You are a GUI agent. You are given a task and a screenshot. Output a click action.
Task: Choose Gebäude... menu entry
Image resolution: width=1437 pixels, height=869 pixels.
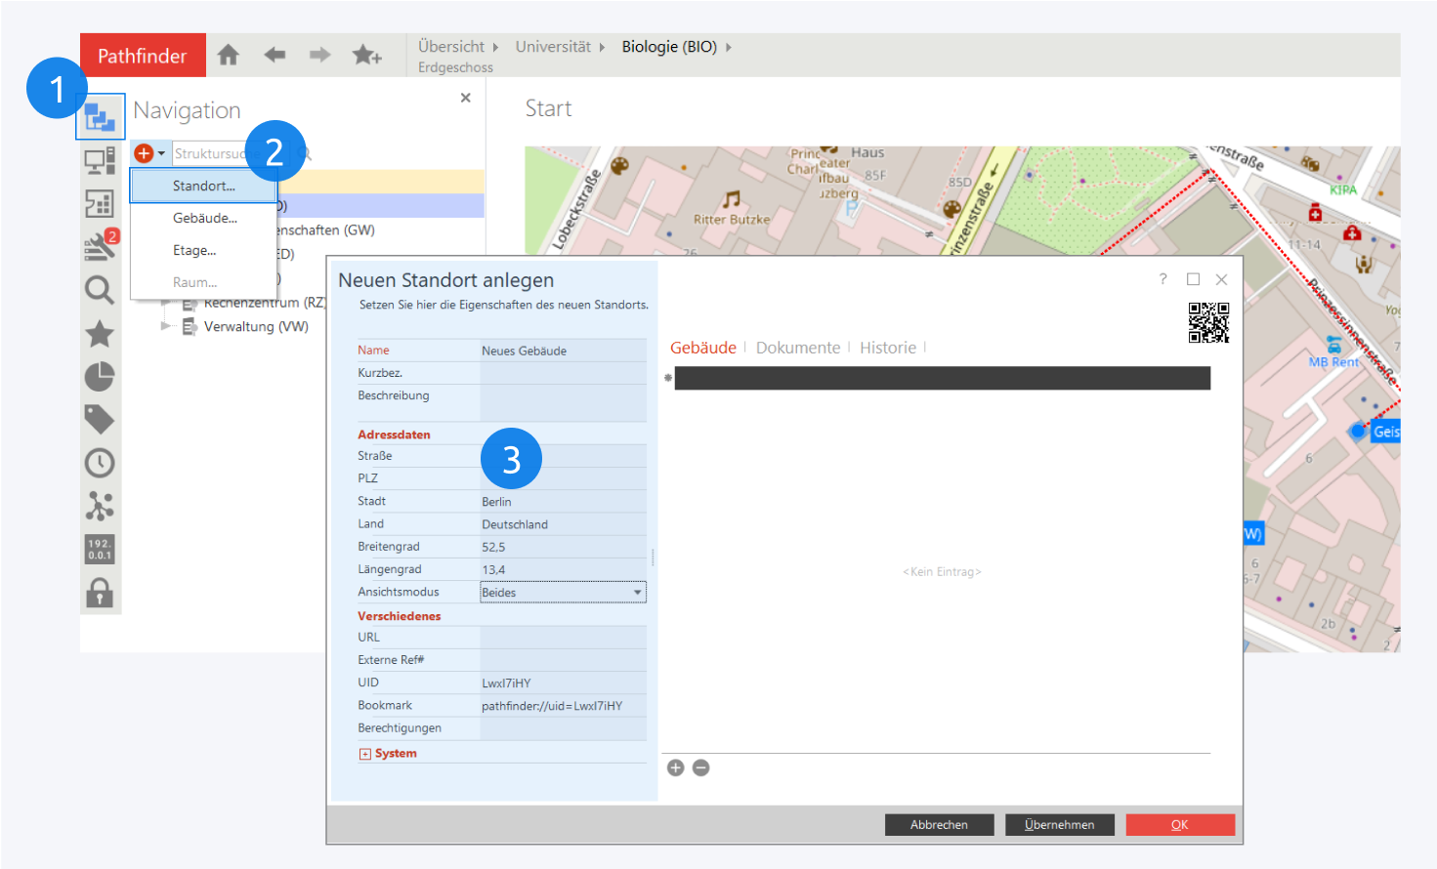205,219
